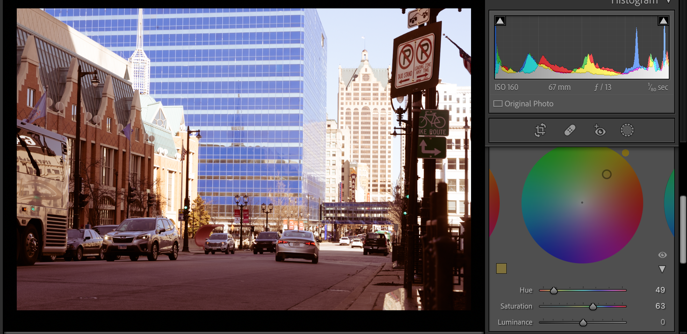Click the olive color swatch below the wheel
This screenshot has height=334, width=687.
(x=501, y=269)
